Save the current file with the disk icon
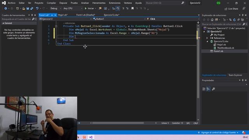Image resolution: width=249 pixels, height=140 pixels. tap(28, 9)
